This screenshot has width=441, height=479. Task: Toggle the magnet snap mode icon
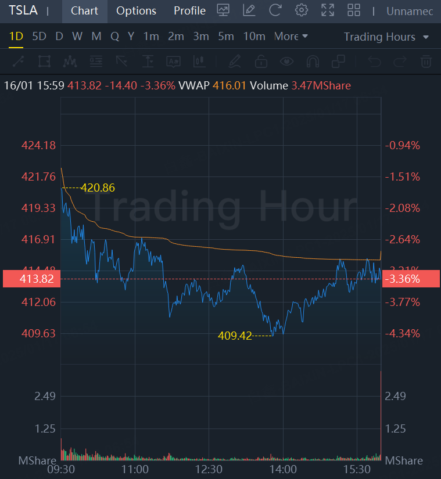click(313, 62)
